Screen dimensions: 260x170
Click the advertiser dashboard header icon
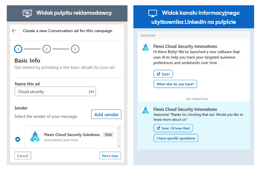27,13
